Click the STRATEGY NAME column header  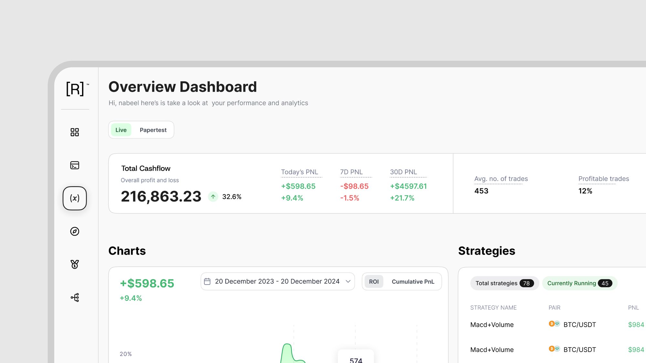[493, 308]
